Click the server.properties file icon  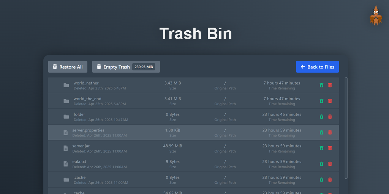(x=65, y=132)
